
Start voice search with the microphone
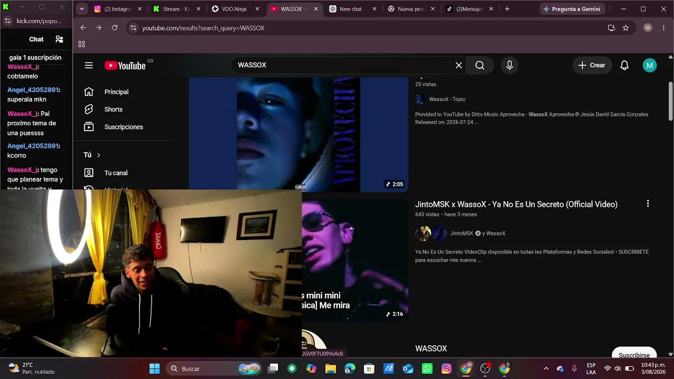pyautogui.click(x=509, y=65)
